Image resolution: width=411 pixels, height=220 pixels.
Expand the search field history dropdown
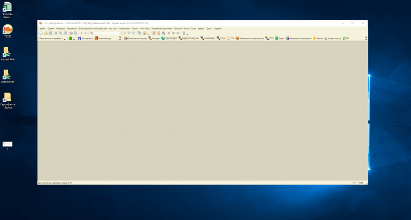tap(121, 33)
